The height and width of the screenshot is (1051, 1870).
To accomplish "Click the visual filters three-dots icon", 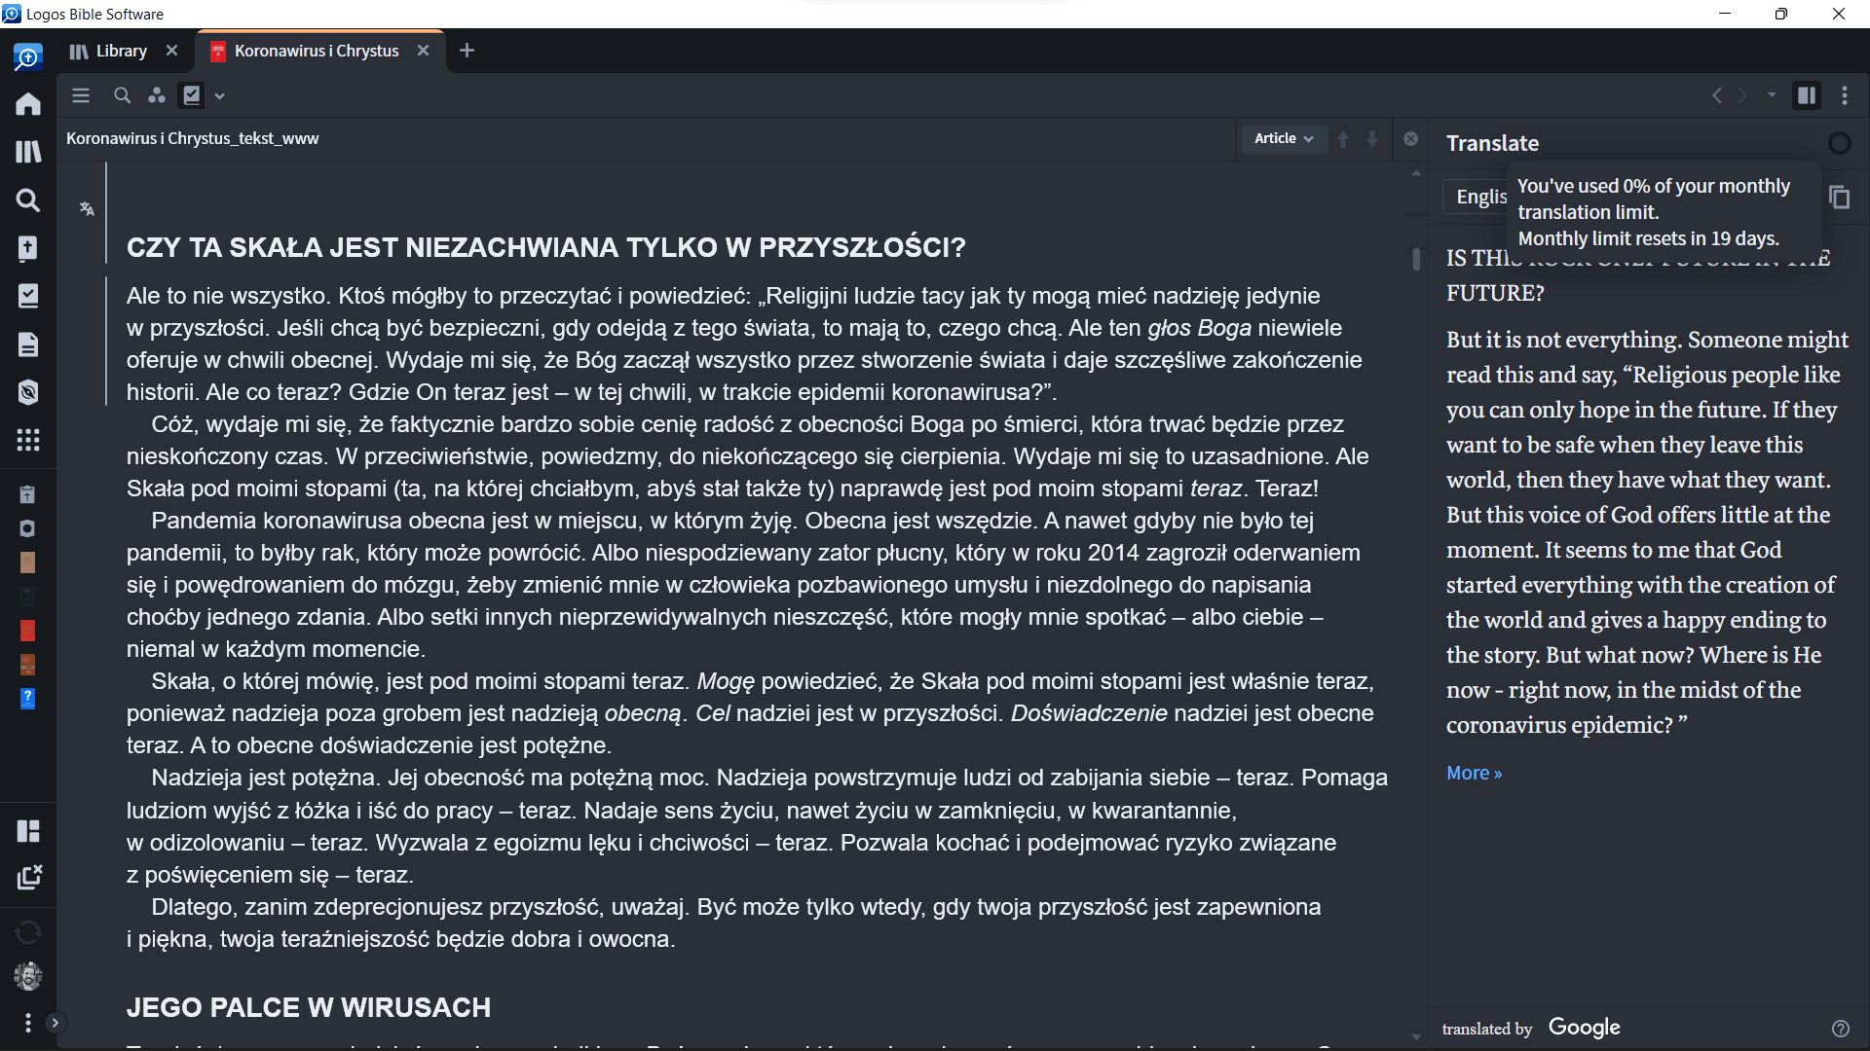I will coord(156,95).
